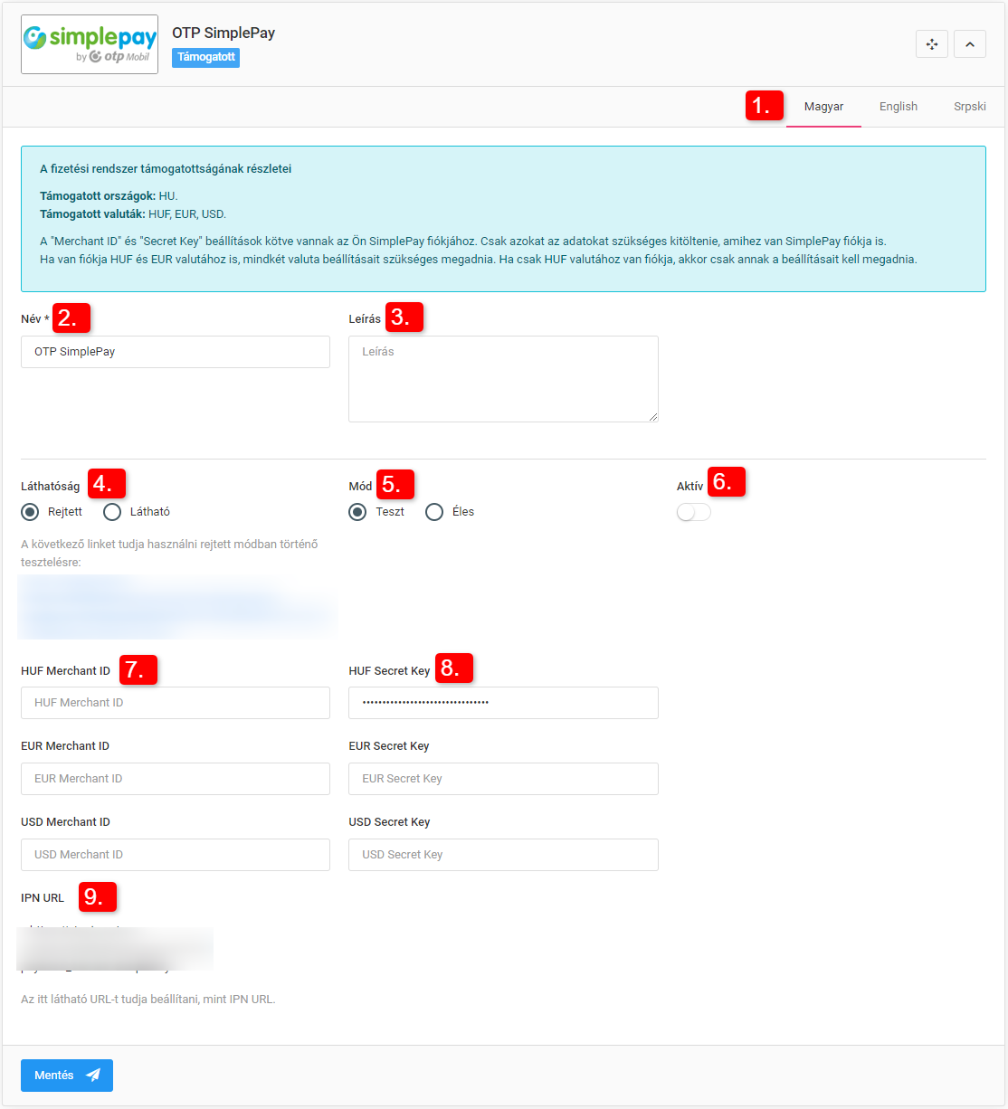Focus the USD Secret Key field
The height and width of the screenshot is (1109, 1008).
[x=503, y=855]
